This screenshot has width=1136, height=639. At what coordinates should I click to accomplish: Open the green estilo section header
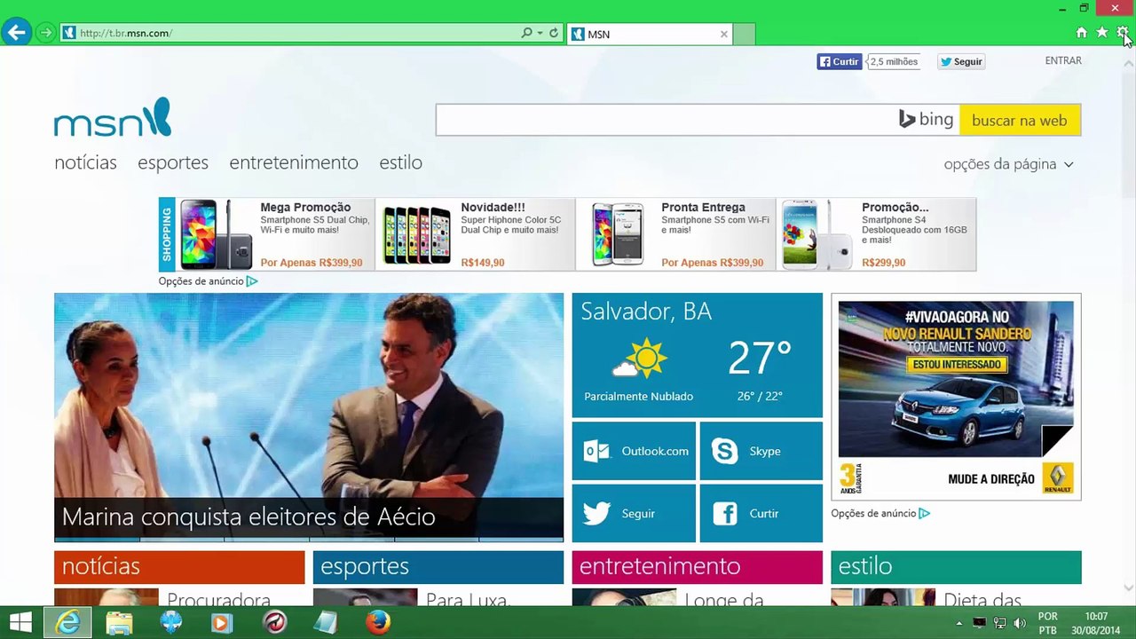[x=956, y=566]
